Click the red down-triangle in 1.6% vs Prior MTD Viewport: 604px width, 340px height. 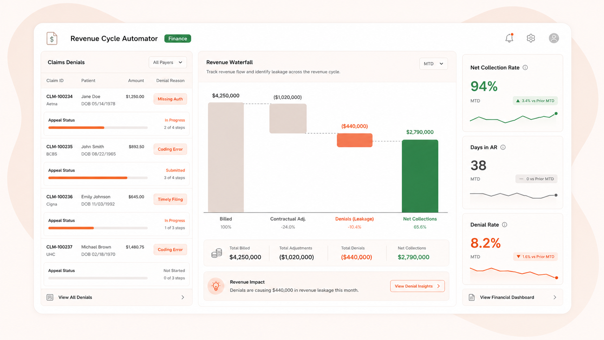coord(518,257)
